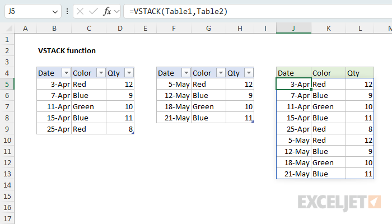Select column L header
Screen dimensions: 392x224
coord(360,28)
